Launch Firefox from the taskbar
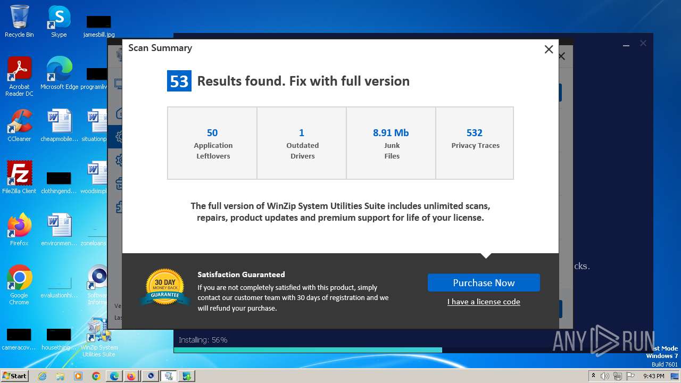 tap(131, 376)
